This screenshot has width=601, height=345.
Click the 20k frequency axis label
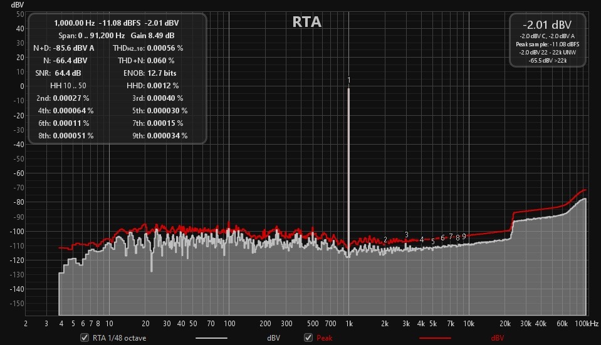[x=504, y=324]
